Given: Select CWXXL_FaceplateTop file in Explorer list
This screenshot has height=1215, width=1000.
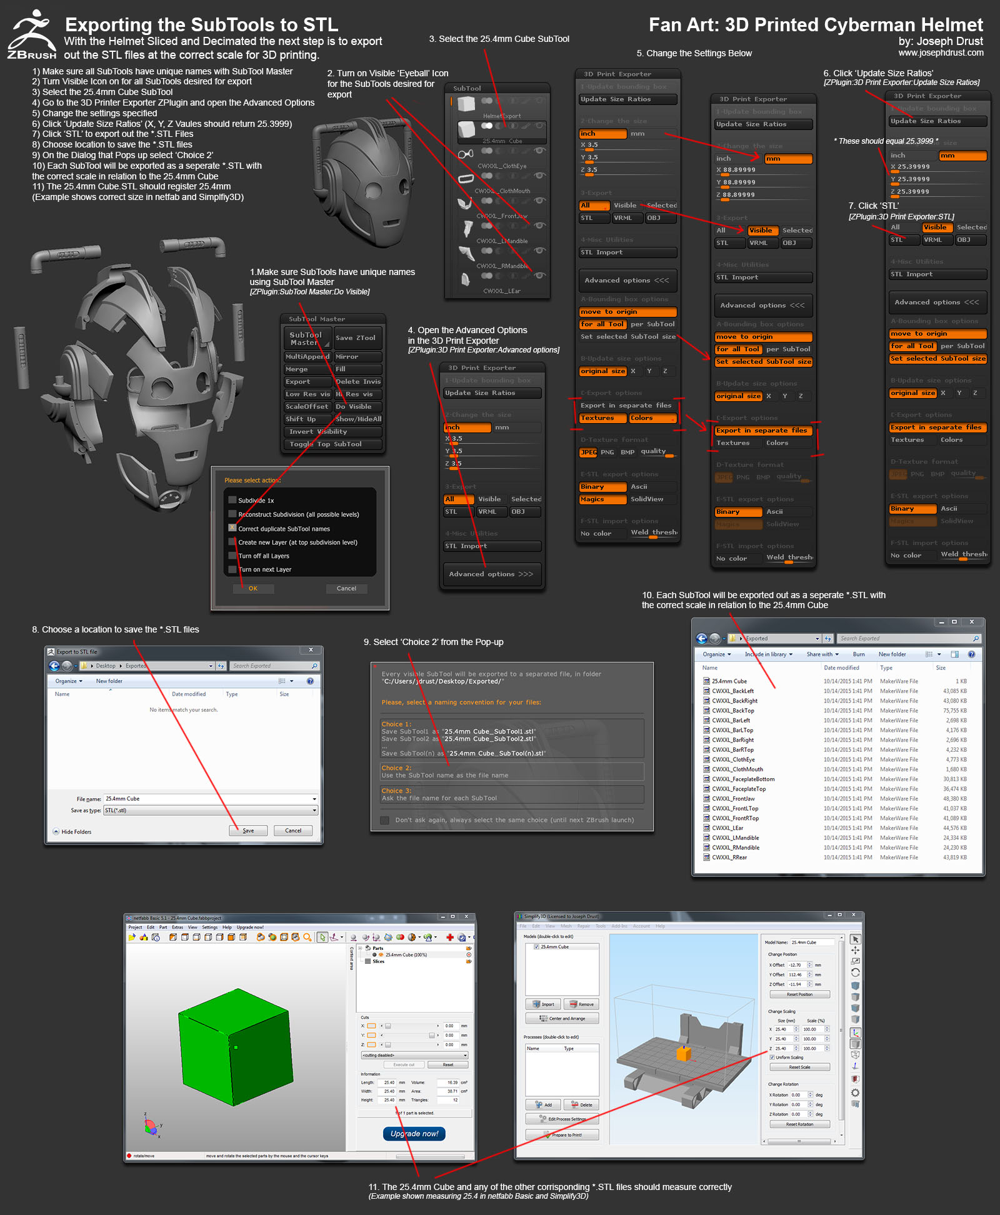Looking at the screenshot, I should pos(739,789).
